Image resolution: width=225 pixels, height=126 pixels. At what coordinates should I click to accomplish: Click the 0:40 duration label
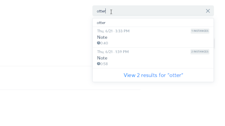click(x=104, y=43)
